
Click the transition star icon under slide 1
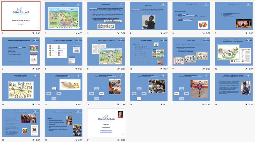[x=33, y=33]
